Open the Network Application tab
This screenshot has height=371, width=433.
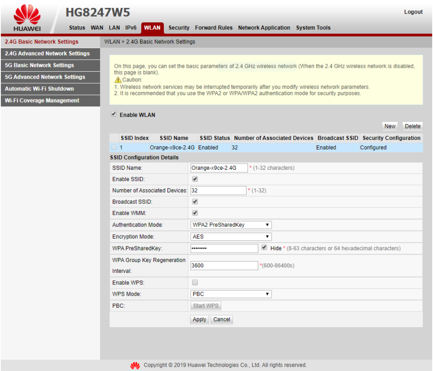264,28
